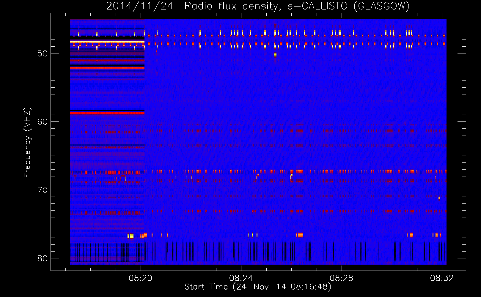Screen dimensions: 481x297
Task: Click the time tick label 08:24
Action: pos(241,278)
